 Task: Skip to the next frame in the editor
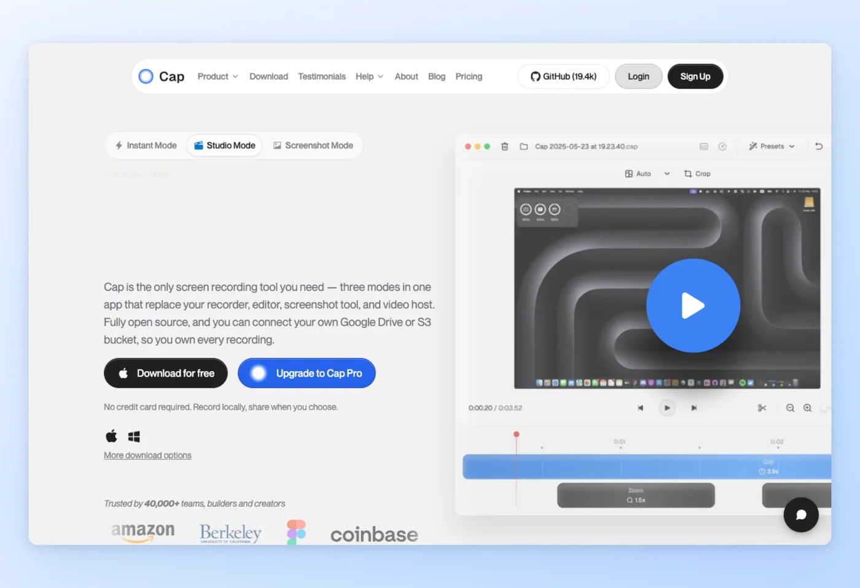click(694, 408)
